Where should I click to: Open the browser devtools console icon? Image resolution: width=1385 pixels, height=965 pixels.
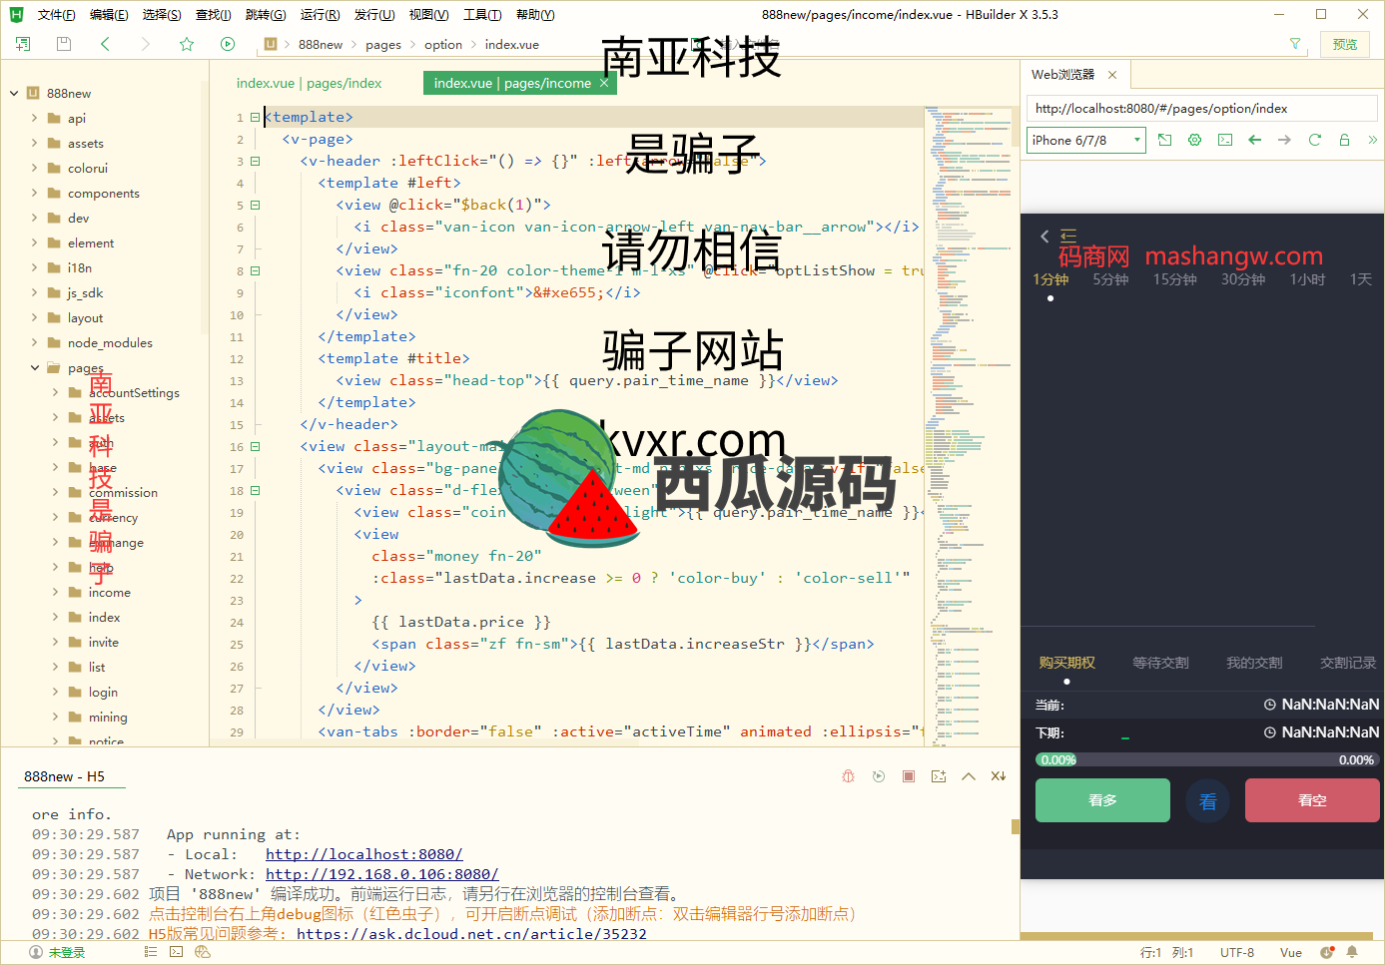pyautogui.click(x=1225, y=140)
